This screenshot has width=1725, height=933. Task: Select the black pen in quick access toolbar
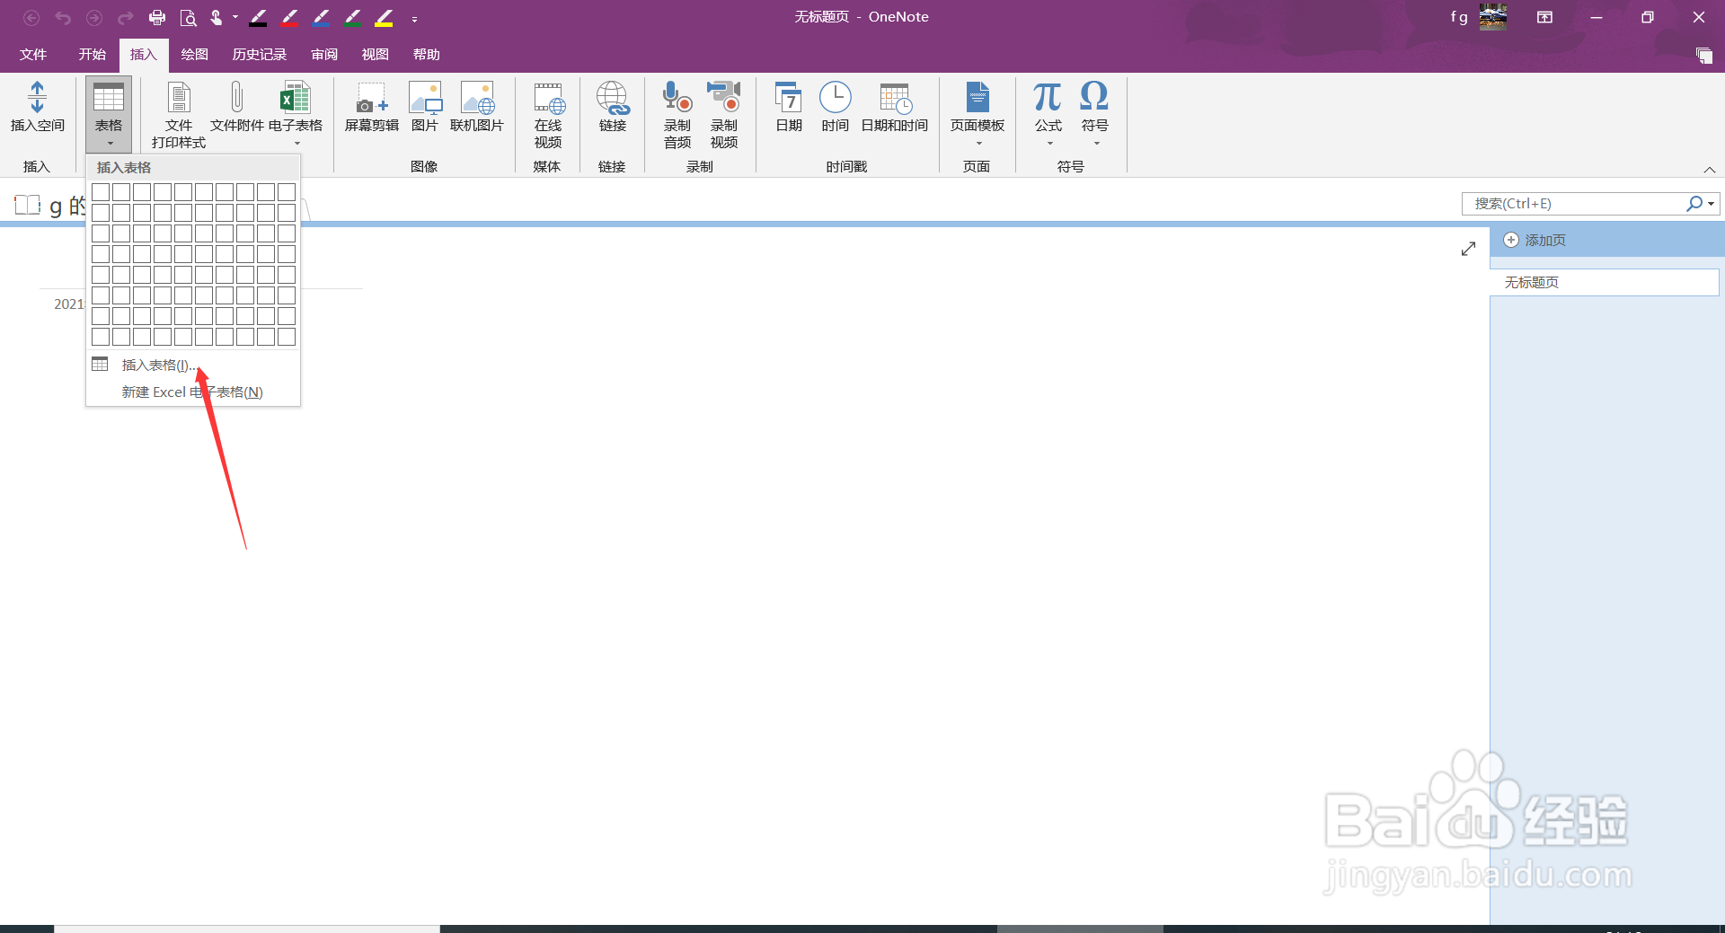click(x=258, y=18)
